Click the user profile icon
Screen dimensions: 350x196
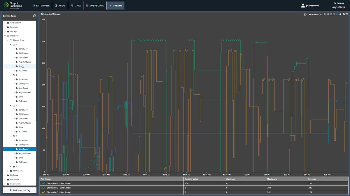click(x=303, y=6)
